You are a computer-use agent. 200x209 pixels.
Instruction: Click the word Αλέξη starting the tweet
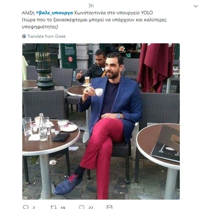(28, 13)
